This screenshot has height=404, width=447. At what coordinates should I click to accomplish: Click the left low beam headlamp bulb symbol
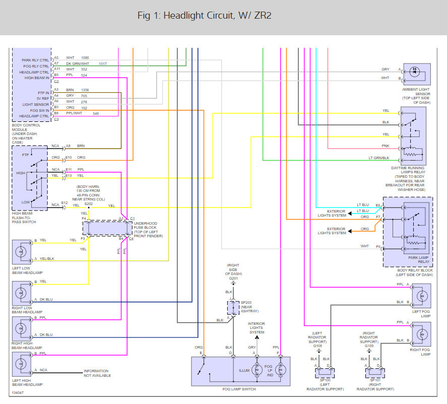[x=21, y=252]
